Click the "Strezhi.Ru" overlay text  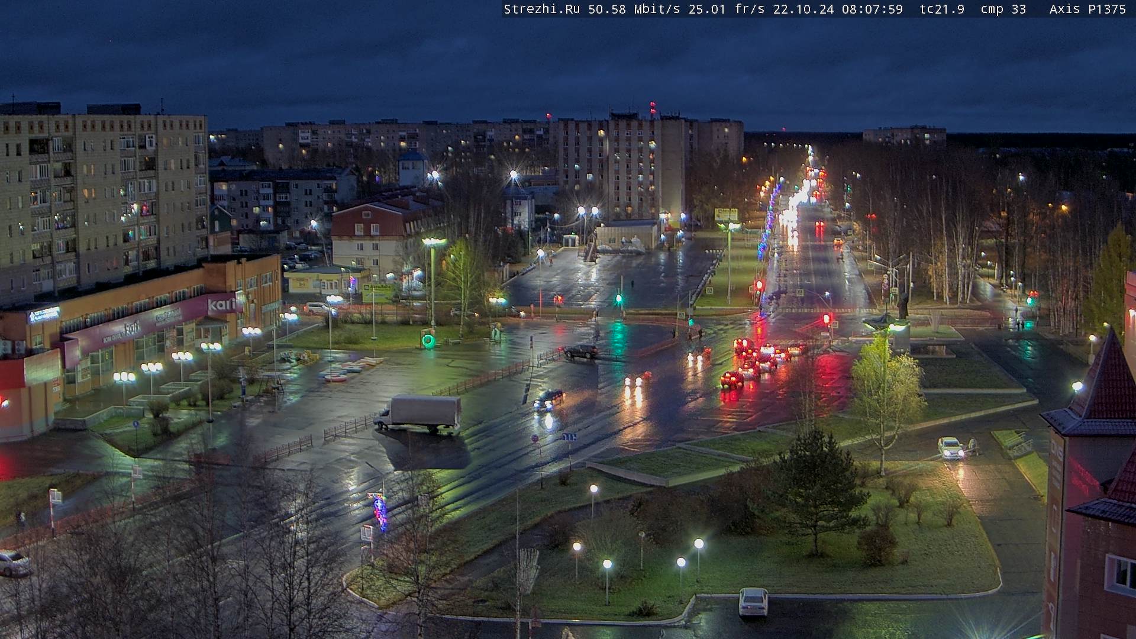542,9
